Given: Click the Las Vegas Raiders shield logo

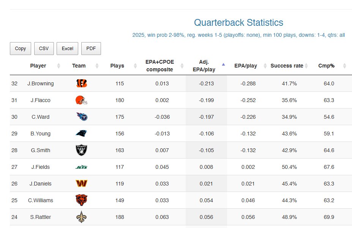Looking at the screenshot, I should tap(81, 150).
